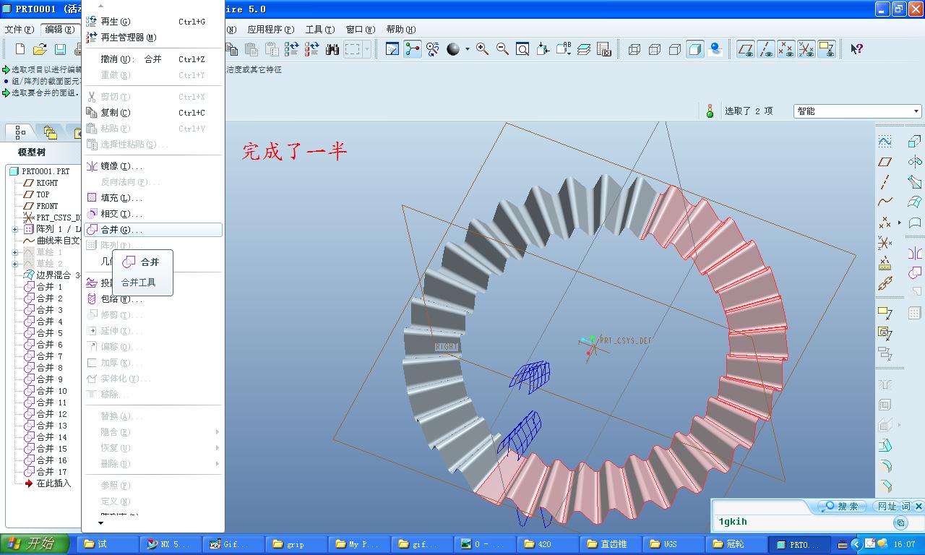Image resolution: width=925 pixels, height=555 pixels.
Task: Select the datum curve tool in the right toolbar
Action: point(885,202)
